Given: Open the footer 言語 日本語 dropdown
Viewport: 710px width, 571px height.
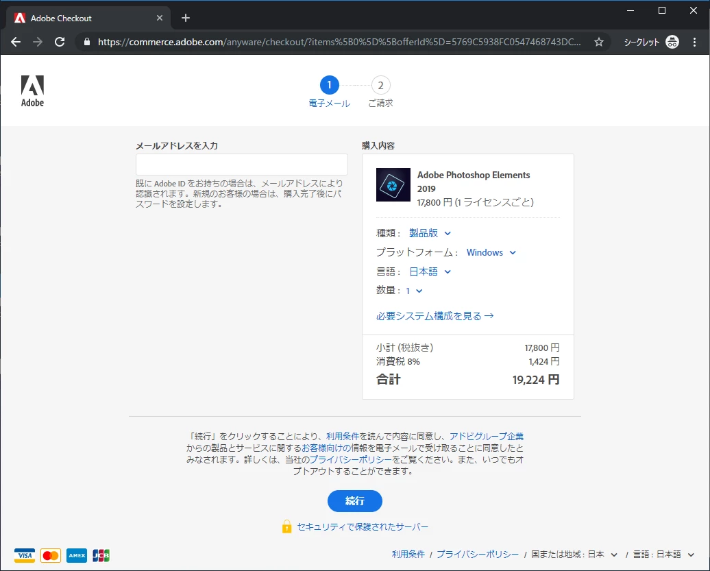Looking at the screenshot, I should [663, 555].
